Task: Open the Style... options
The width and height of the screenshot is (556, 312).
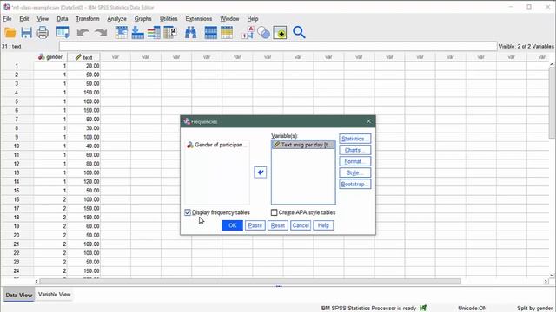Action: click(x=355, y=172)
